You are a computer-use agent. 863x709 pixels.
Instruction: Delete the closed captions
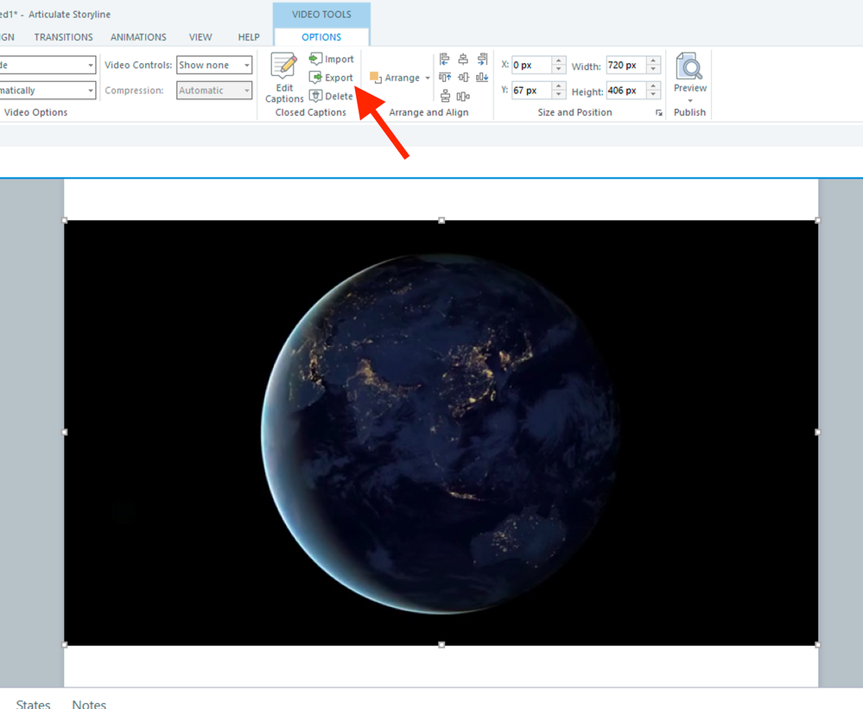point(332,96)
